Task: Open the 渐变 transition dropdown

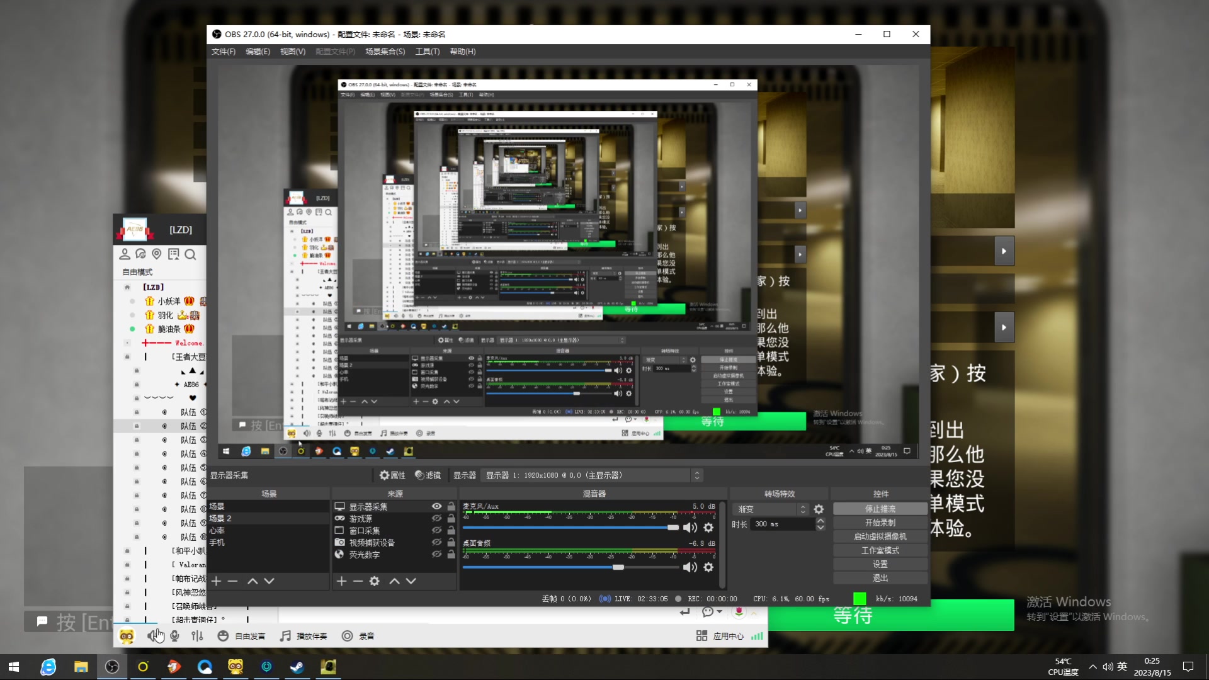Action: pos(771,509)
